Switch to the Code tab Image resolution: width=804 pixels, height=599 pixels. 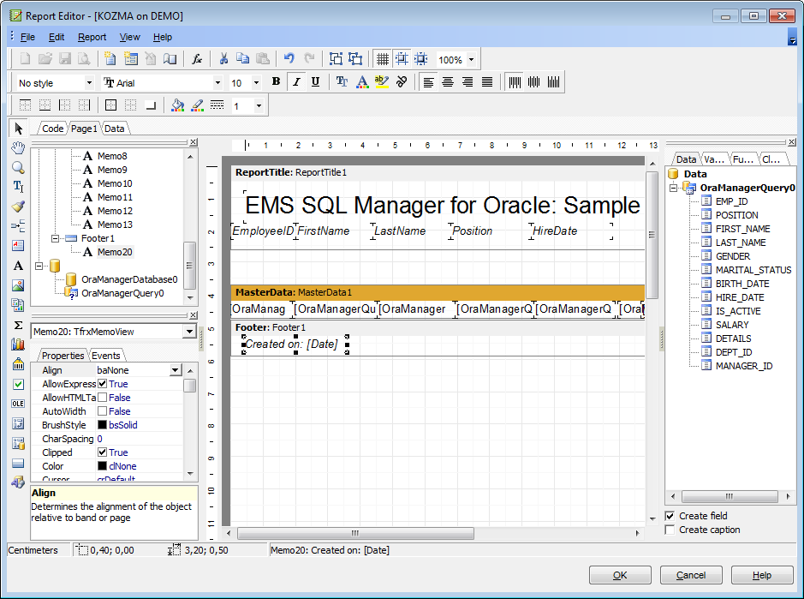(x=52, y=129)
